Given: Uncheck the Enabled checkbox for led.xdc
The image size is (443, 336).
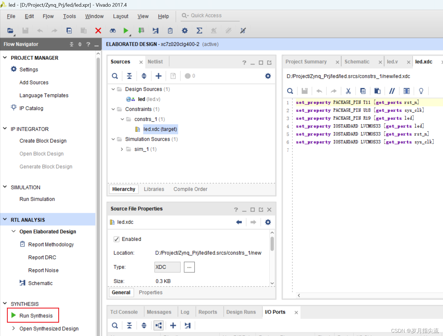Looking at the screenshot, I should pyautogui.click(x=117, y=239).
